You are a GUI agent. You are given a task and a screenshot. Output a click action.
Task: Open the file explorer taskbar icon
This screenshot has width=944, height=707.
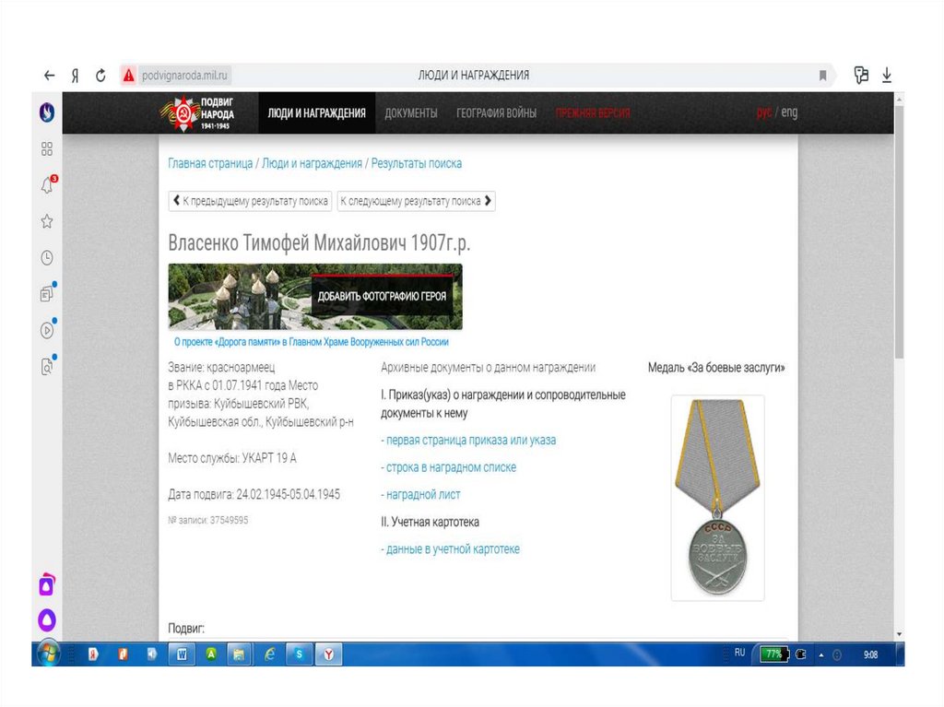point(240,654)
